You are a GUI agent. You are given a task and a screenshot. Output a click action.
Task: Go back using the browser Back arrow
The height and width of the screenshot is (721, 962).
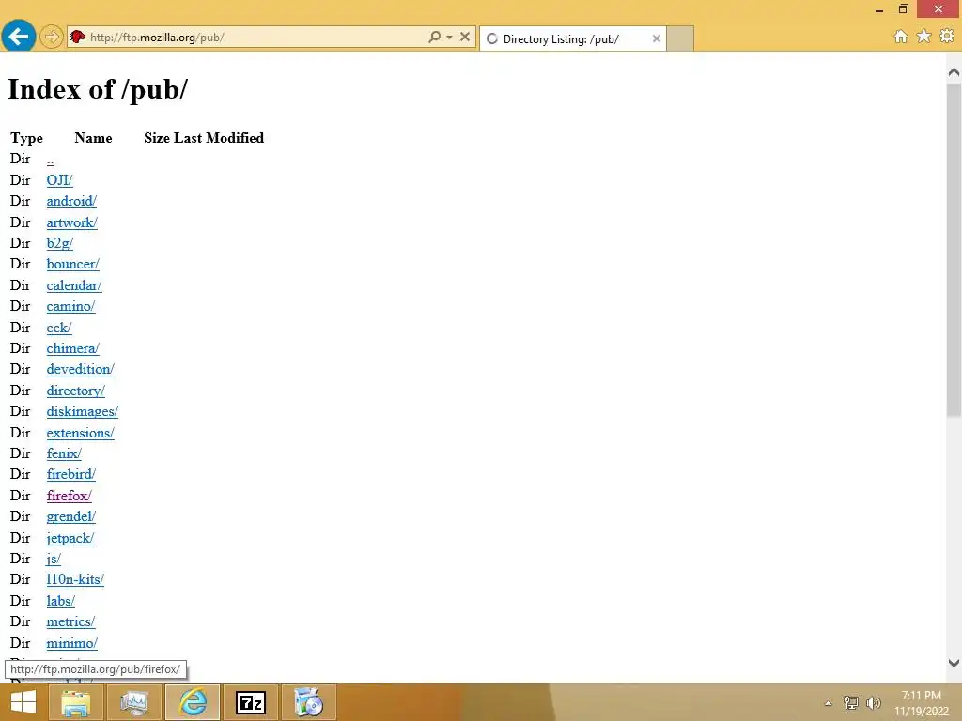point(19,37)
